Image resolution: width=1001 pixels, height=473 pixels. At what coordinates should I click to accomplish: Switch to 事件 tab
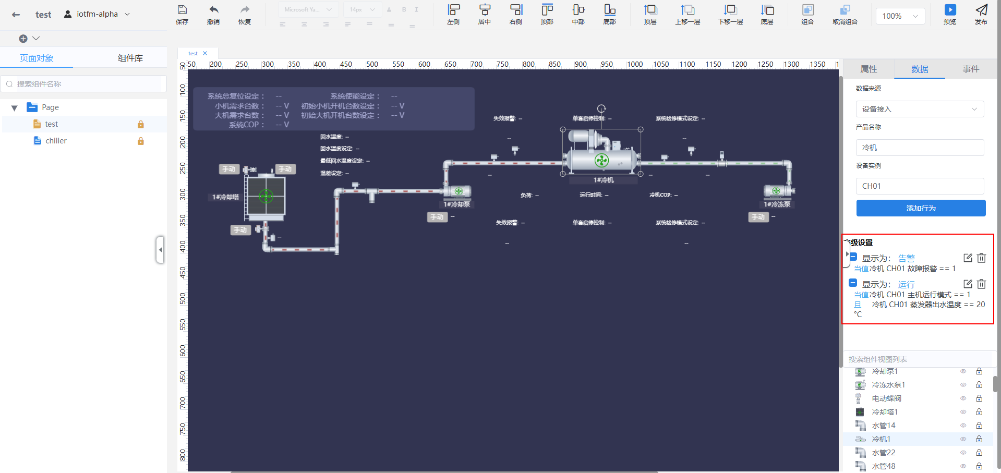(971, 69)
